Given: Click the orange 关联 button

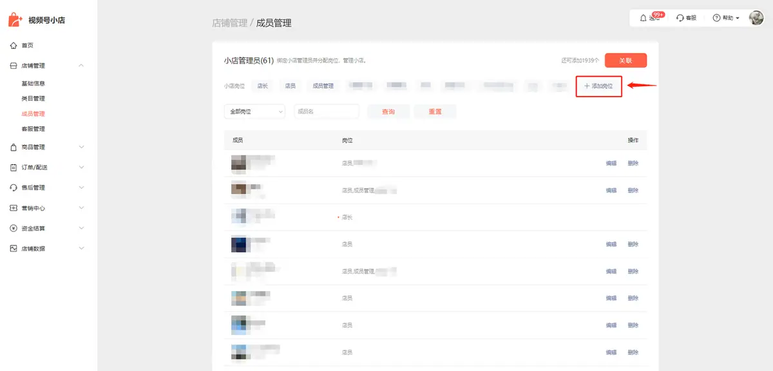Looking at the screenshot, I should [625, 61].
